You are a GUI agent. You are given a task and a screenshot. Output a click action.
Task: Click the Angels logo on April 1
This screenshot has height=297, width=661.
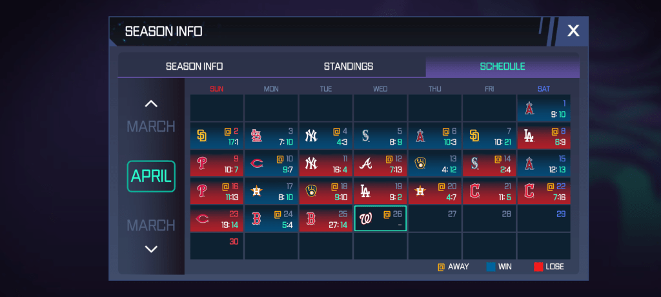click(529, 108)
